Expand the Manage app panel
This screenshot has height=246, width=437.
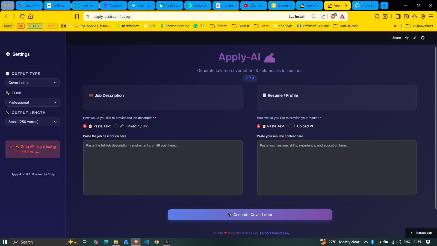[x=421, y=233]
